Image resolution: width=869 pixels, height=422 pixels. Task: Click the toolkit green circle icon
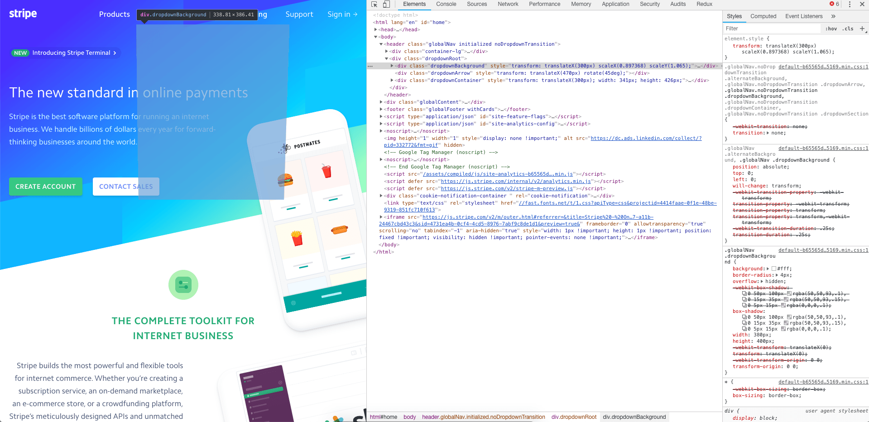[183, 285]
